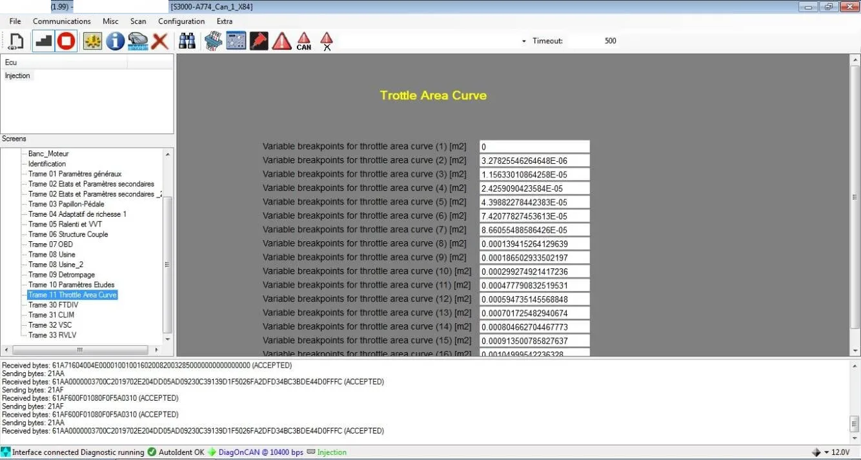Select Trame 33 RVLV

tap(52, 335)
